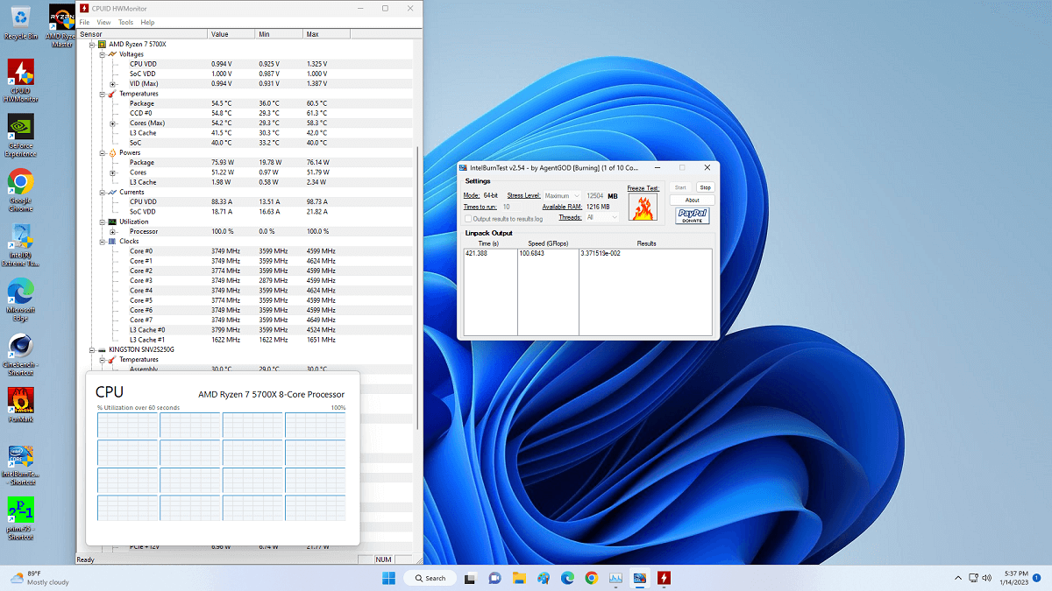Screen dimensions: 1052x591
Task: Open the Recycle Bin desktop icon
Action: (19, 21)
